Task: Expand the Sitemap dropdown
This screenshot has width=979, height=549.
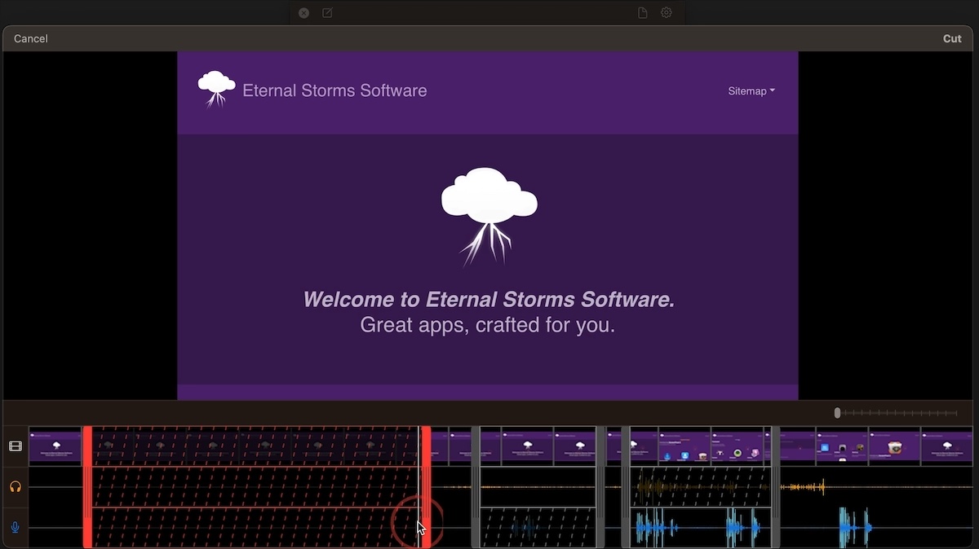Action: click(751, 91)
